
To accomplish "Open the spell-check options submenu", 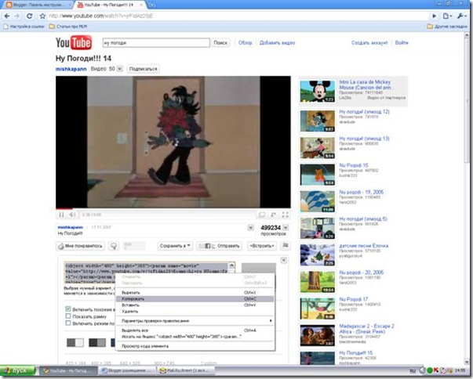I will pos(195,320).
